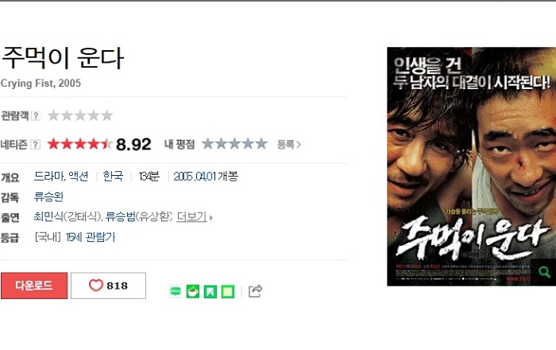Click the red 다운로드 button
This screenshot has height=350, width=556.
[34, 286]
